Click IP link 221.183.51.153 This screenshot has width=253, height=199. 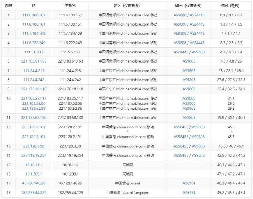34,61
